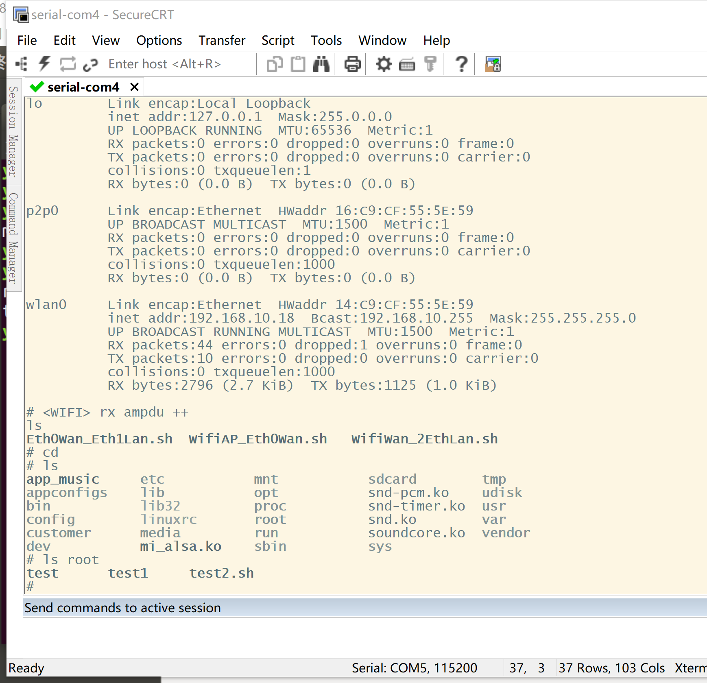
Task: Click the 'vendor' directory entry
Action: click(x=506, y=533)
